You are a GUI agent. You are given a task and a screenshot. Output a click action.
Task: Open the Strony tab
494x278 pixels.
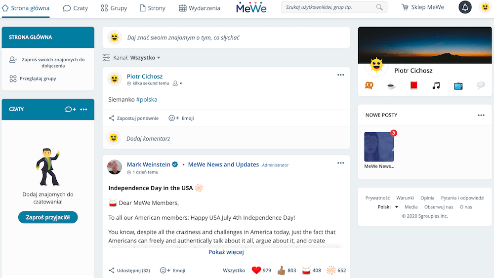point(153,8)
